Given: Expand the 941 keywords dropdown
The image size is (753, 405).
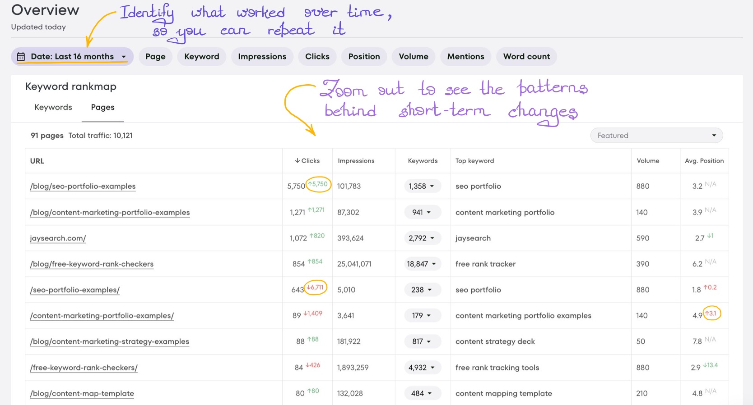Looking at the screenshot, I should click(x=423, y=212).
